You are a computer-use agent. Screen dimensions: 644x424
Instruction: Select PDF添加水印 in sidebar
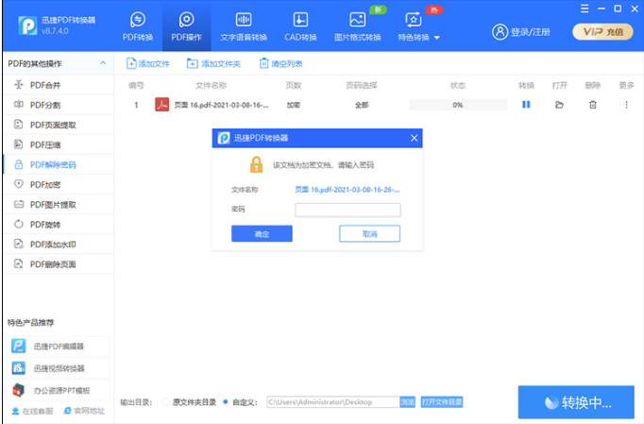[59, 245]
